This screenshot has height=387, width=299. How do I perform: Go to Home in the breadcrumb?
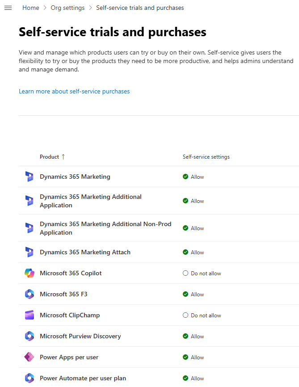[30, 8]
